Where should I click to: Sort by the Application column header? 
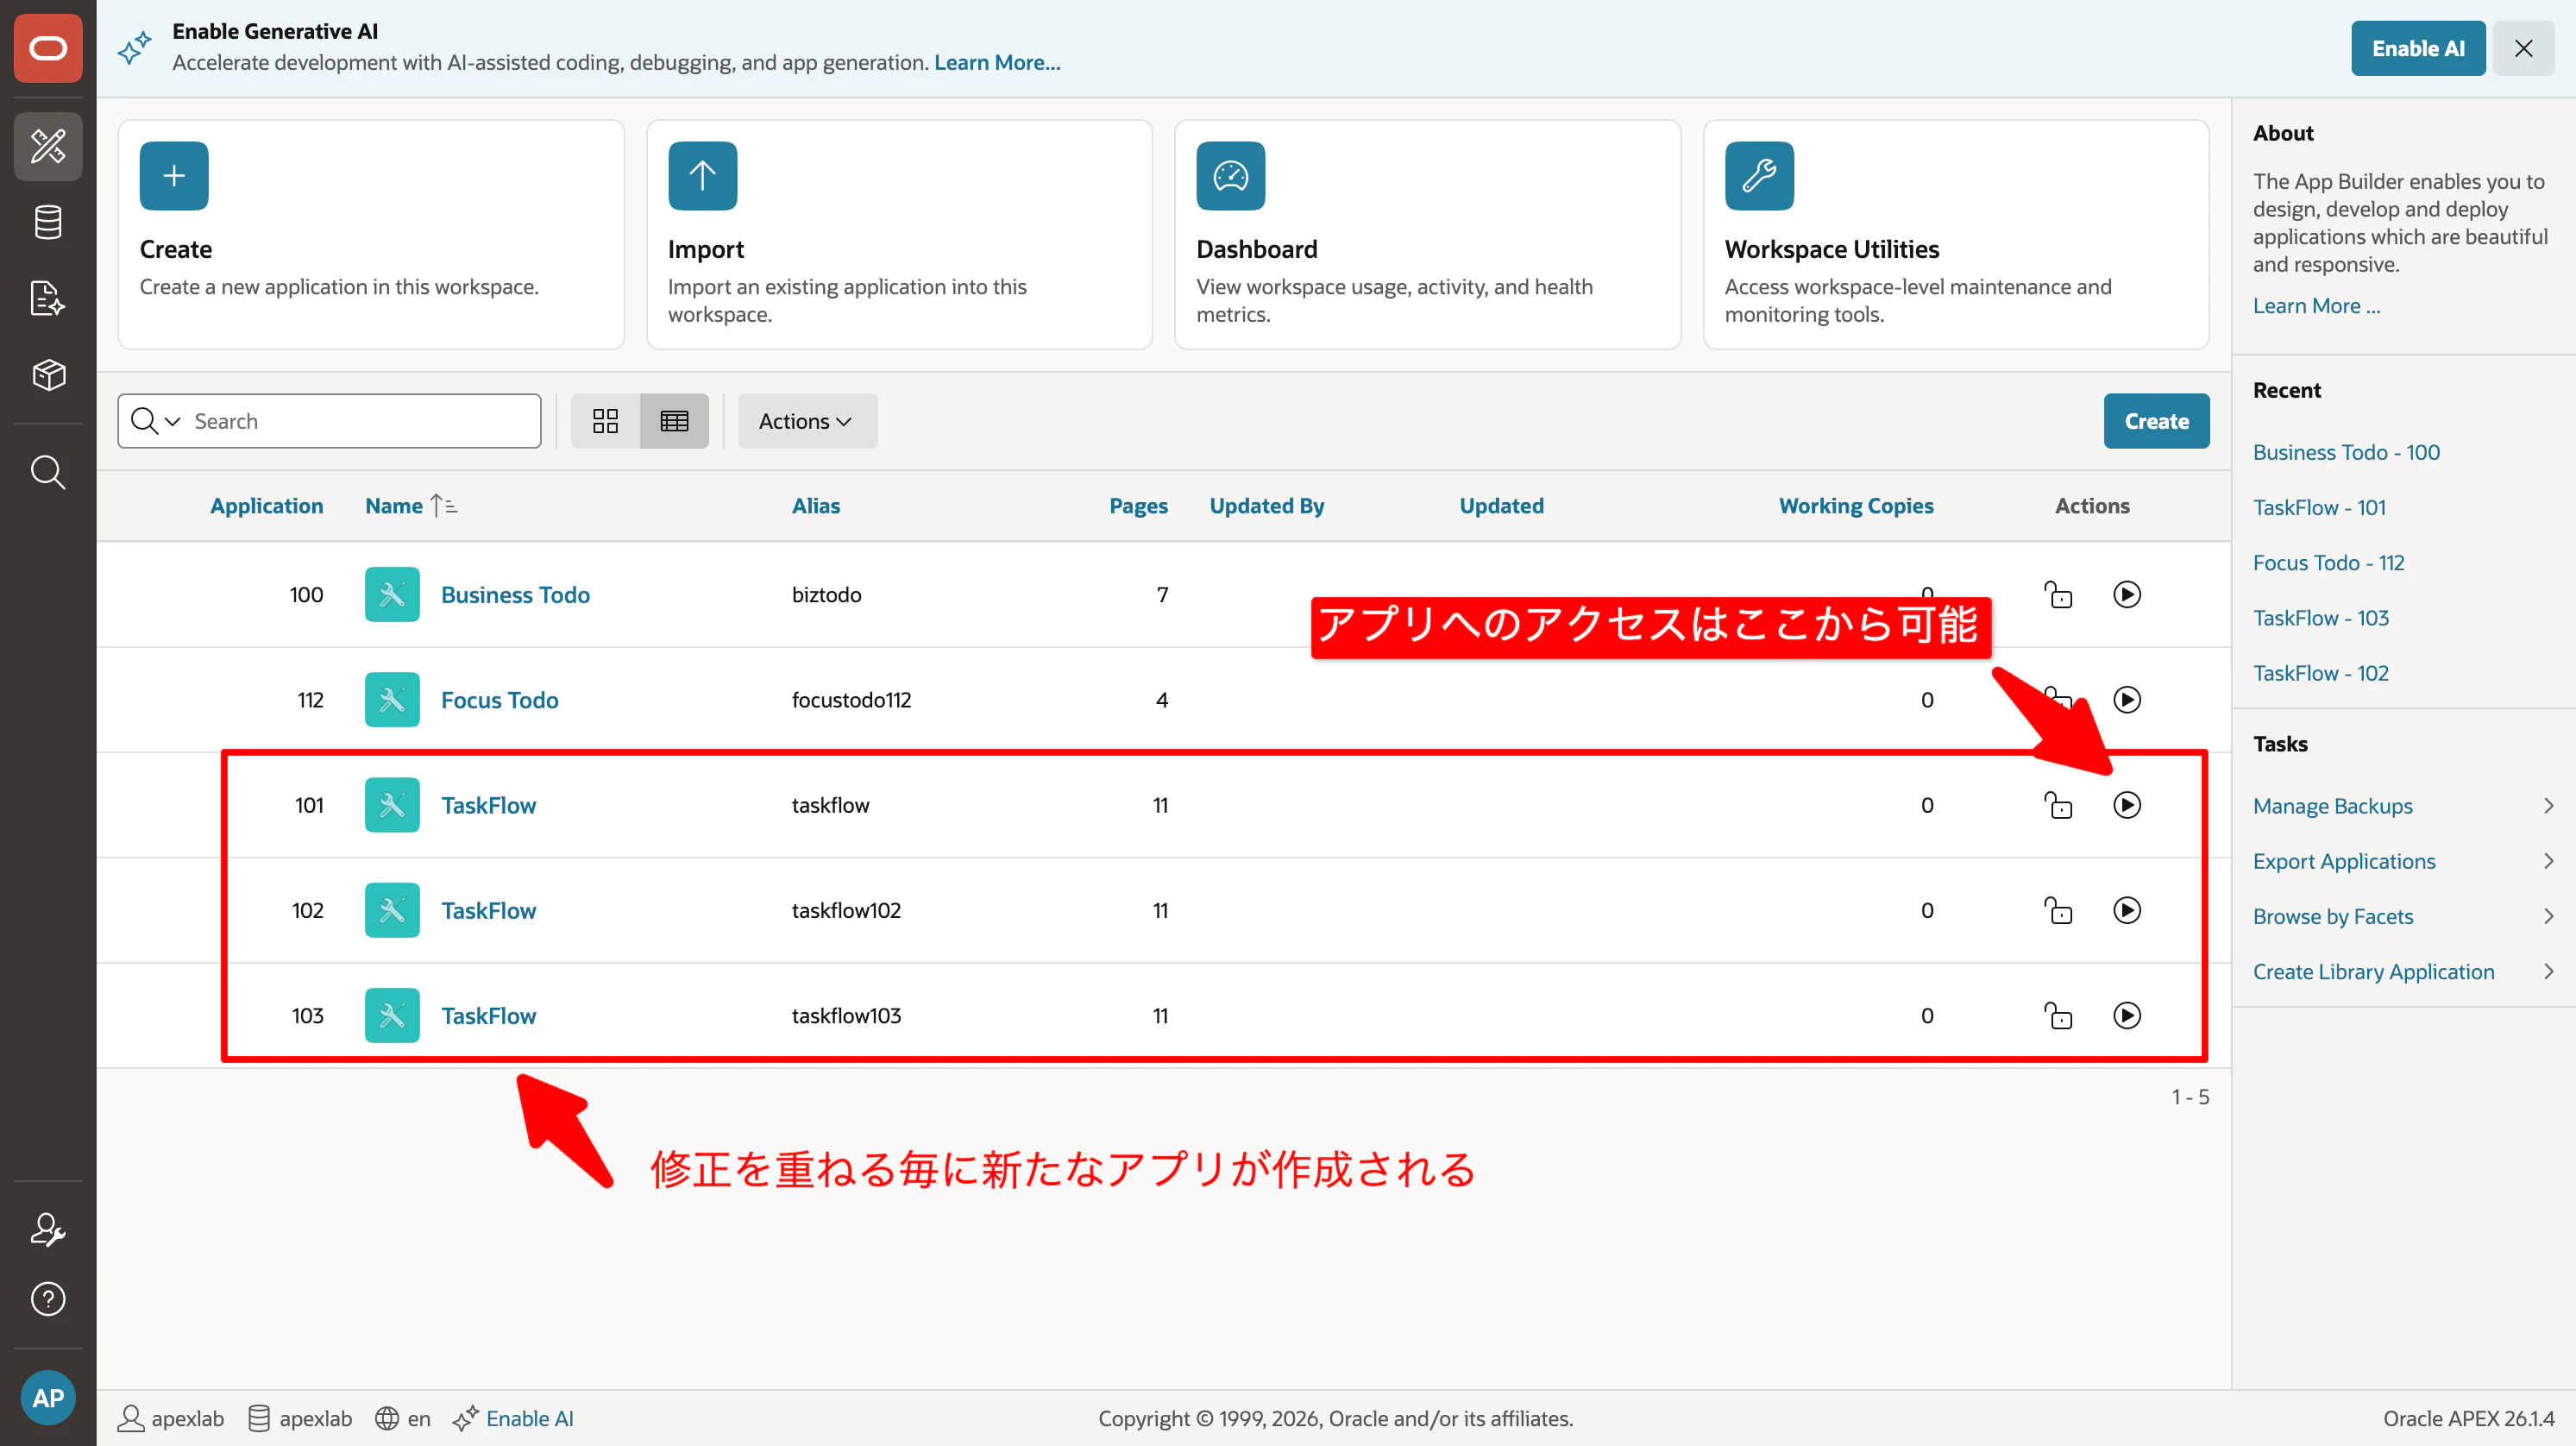click(x=266, y=506)
